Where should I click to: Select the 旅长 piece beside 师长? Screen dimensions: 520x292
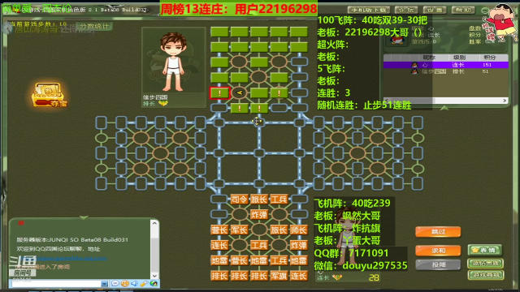click(279, 230)
